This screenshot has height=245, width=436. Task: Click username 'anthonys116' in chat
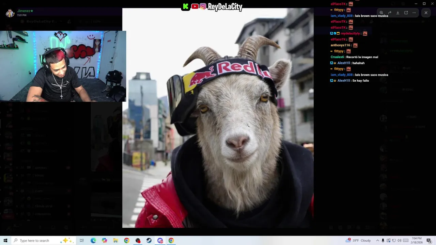(x=340, y=45)
